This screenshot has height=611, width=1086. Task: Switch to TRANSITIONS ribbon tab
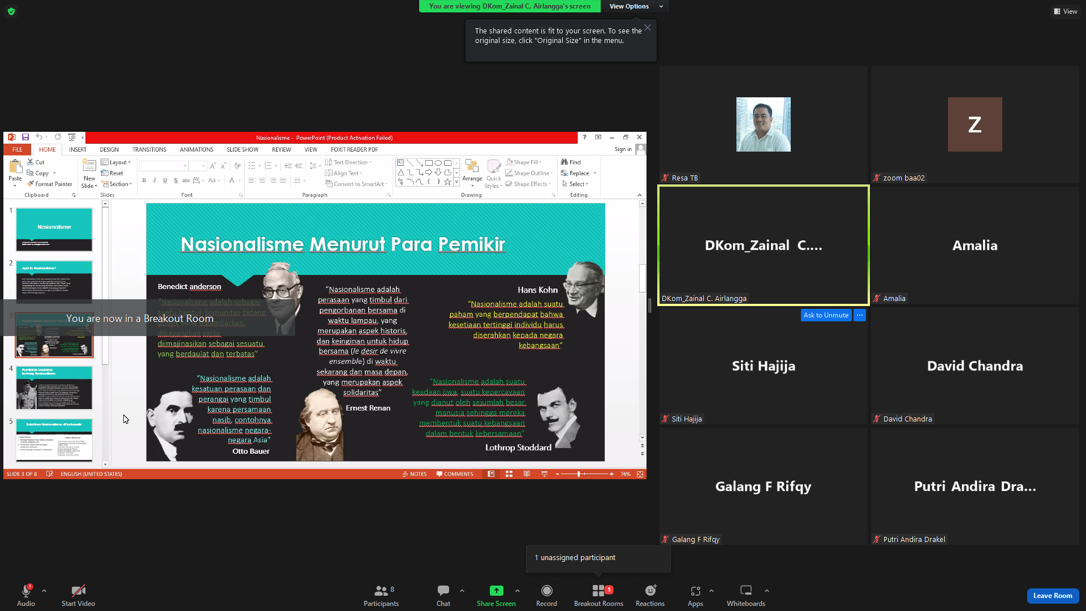(149, 149)
